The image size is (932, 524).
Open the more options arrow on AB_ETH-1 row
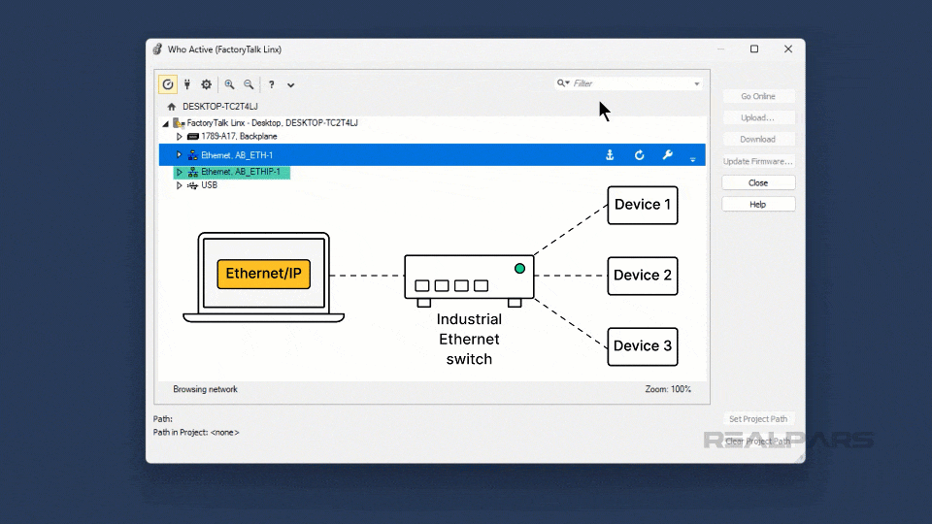coord(692,158)
